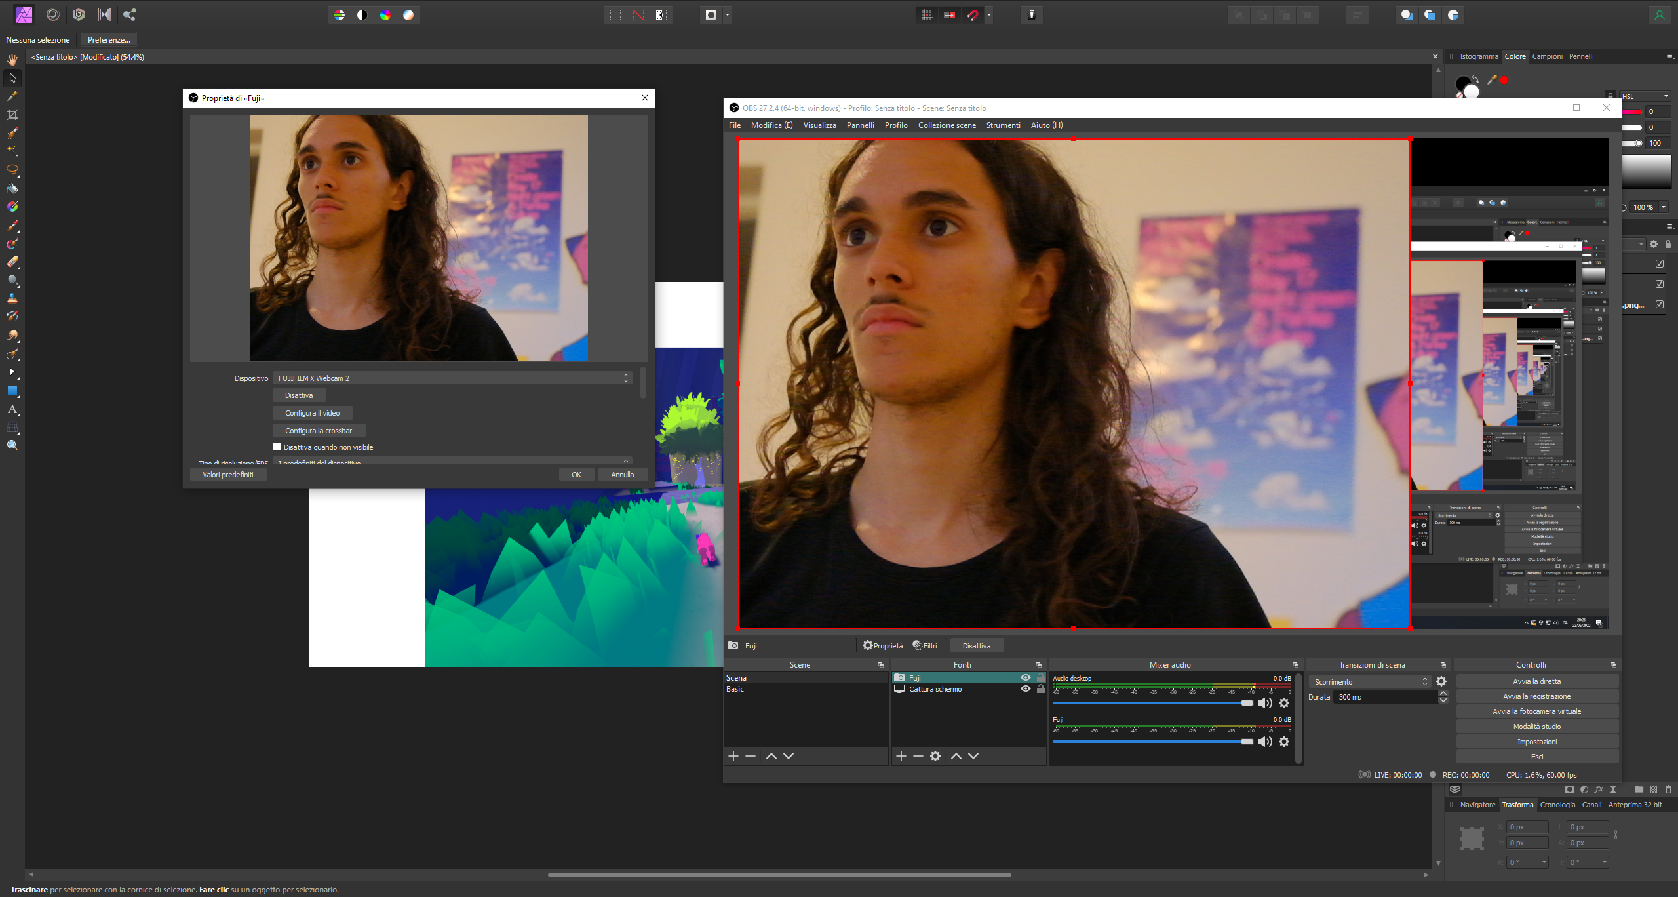This screenshot has height=897, width=1678.
Task: Open Audio desktop settings gear in mixer
Action: click(x=1284, y=703)
